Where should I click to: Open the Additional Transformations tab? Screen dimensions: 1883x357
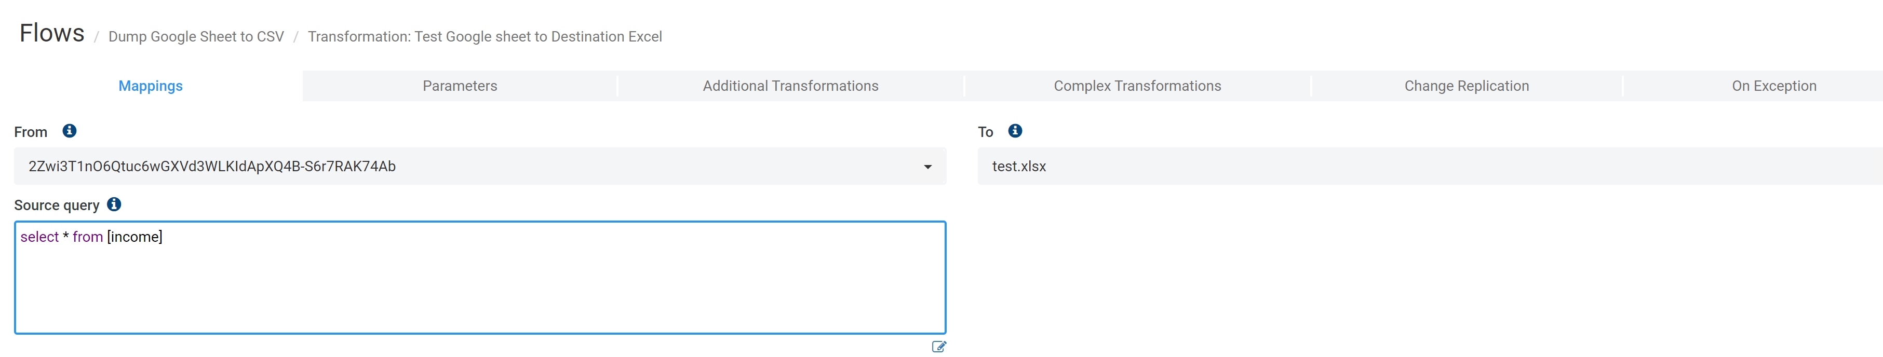[790, 86]
